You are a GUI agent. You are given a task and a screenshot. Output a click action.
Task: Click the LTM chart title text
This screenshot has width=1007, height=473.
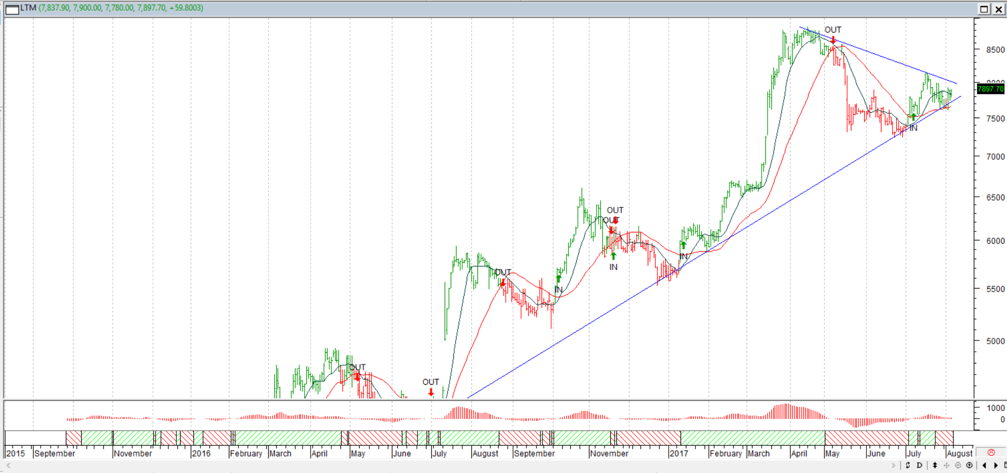(x=28, y=8)
